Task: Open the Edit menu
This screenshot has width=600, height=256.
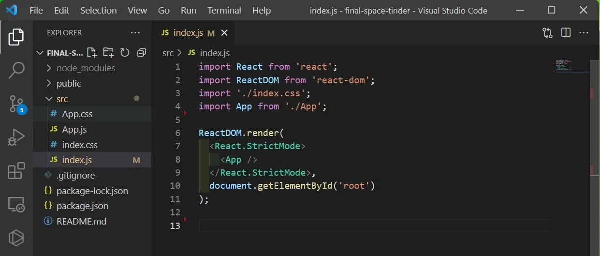Action: pos(61,10)
